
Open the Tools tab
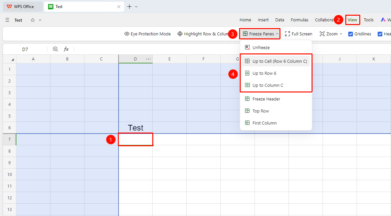tap(369, 20)
